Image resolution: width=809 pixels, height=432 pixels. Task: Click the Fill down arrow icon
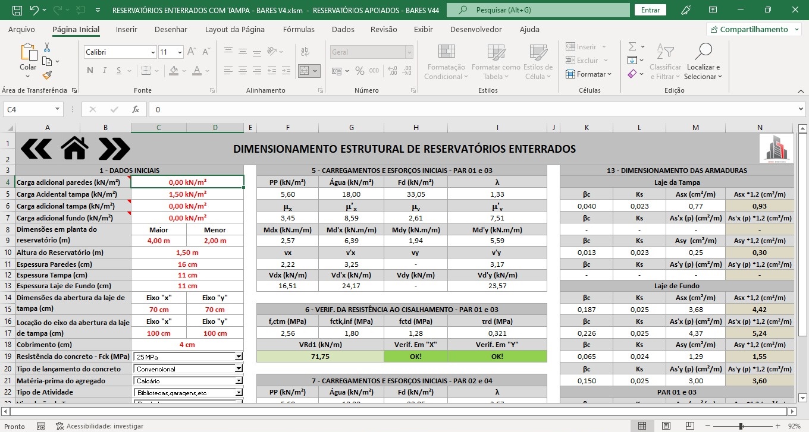632,60
